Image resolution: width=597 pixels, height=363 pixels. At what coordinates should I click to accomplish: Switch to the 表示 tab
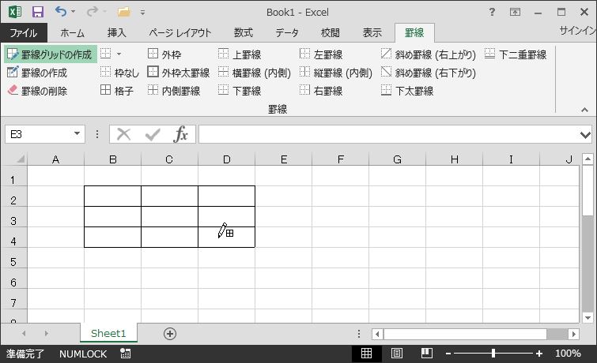(x=372, y=32)
